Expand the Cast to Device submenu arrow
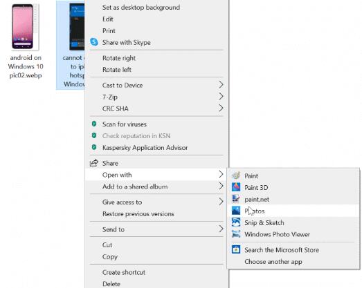Screen dimensions: 362x288 point(221,85)
